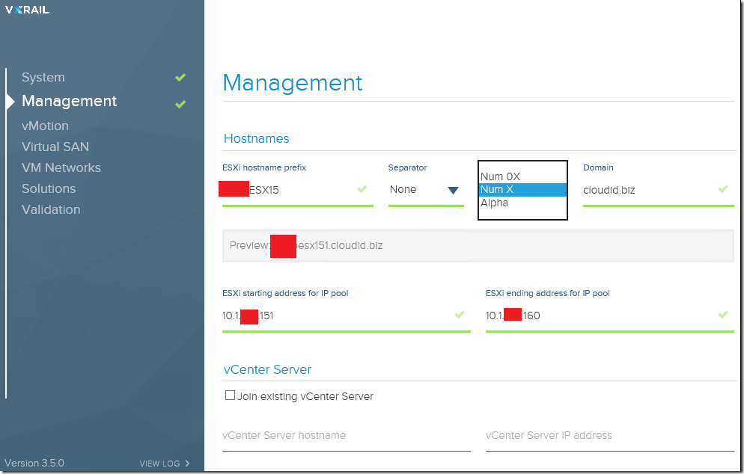
Task: Open VM Networks in sidebar
Action: coord(61,167)
